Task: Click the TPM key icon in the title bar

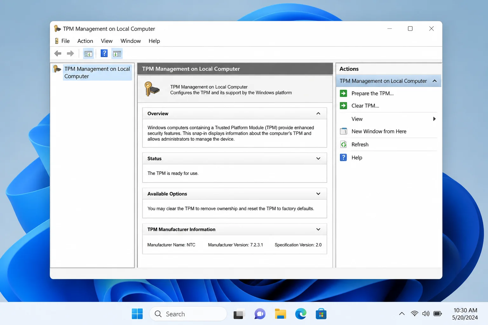Action: [57, 29]
